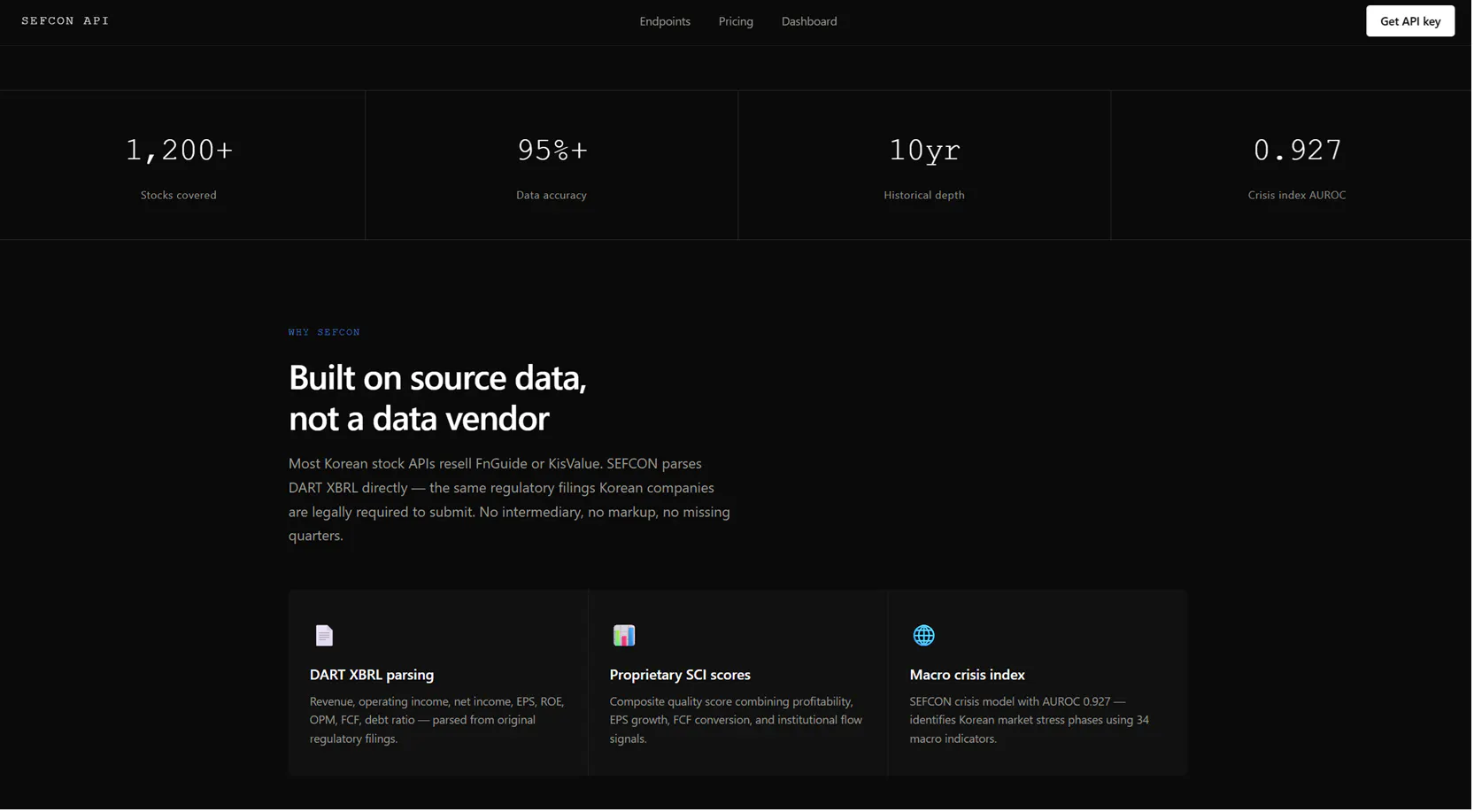
Task: Click the Crisis index AUROC label
Action: (x=1299, y=196)
